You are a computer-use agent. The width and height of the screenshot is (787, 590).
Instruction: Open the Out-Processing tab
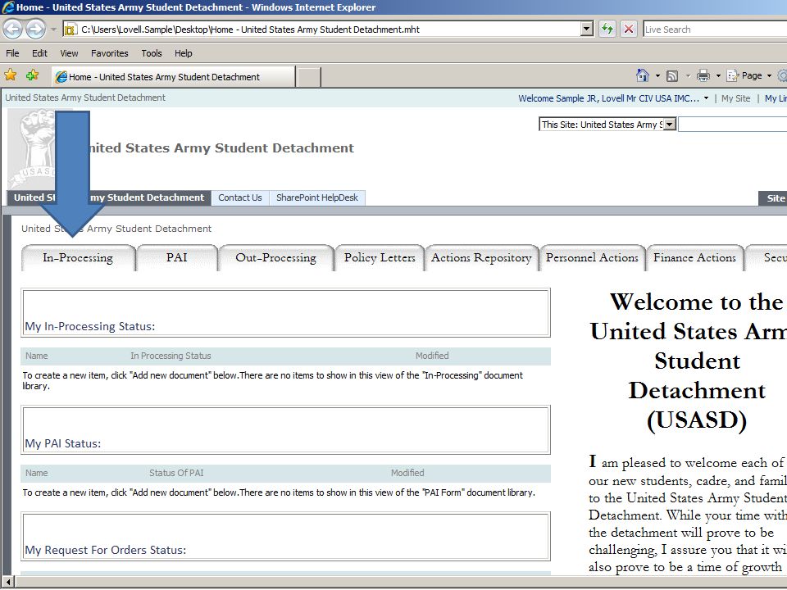(x=276, y=258)
